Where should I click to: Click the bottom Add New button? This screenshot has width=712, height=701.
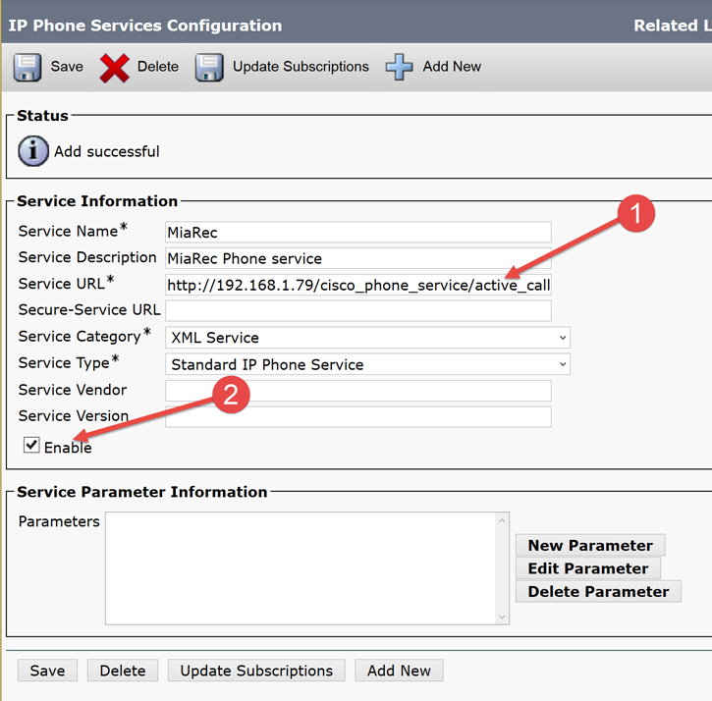[x=399, y=671]
